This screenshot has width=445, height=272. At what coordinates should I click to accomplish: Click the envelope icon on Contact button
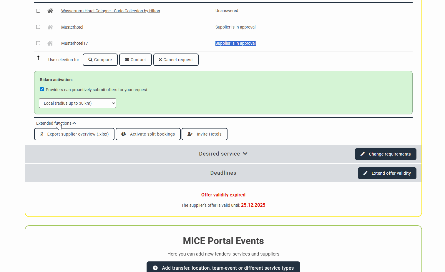point(127,59)
